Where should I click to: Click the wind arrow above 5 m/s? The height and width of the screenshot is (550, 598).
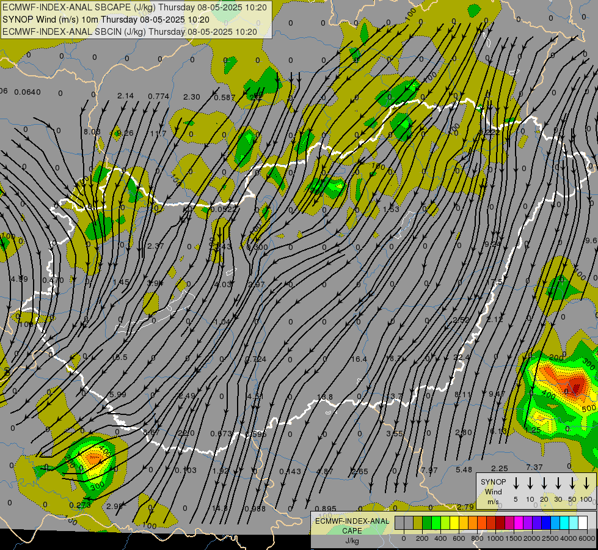[x=516, y=483]
